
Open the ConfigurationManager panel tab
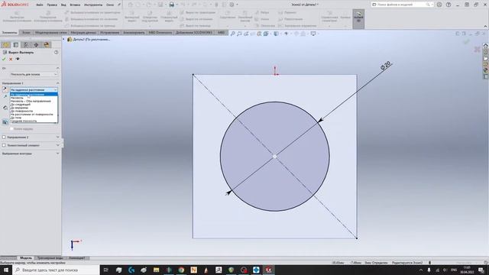pos(26,45)
